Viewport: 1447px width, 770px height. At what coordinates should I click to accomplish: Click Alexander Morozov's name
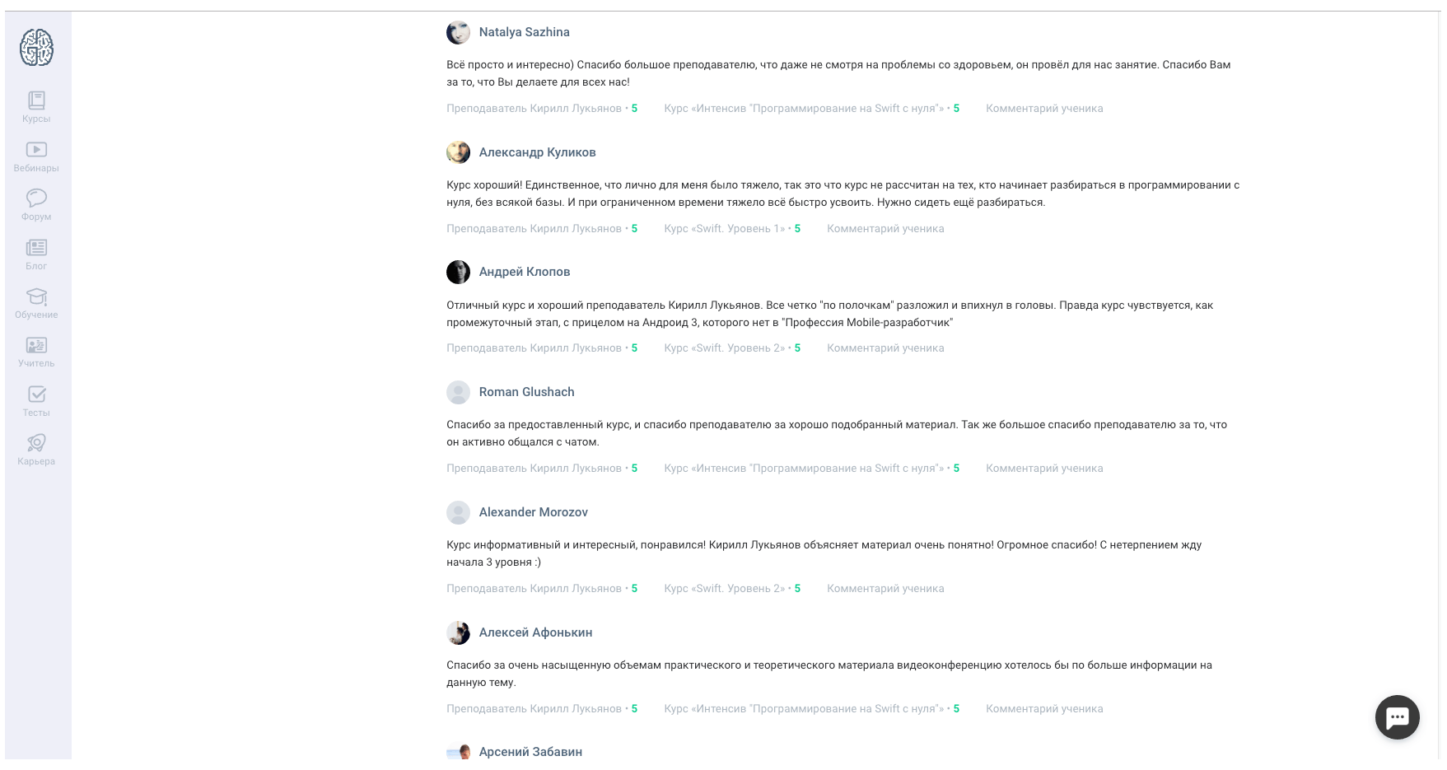(533, 512)
